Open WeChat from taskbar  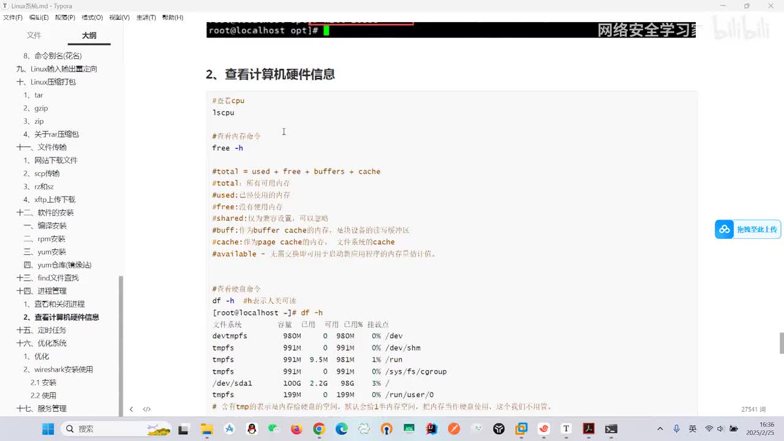click(x=274, y=429)
